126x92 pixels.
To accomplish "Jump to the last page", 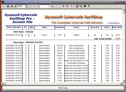I will [x=67, y=6].
